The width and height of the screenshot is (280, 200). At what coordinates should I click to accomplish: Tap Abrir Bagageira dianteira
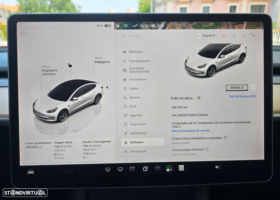[50, 70]
